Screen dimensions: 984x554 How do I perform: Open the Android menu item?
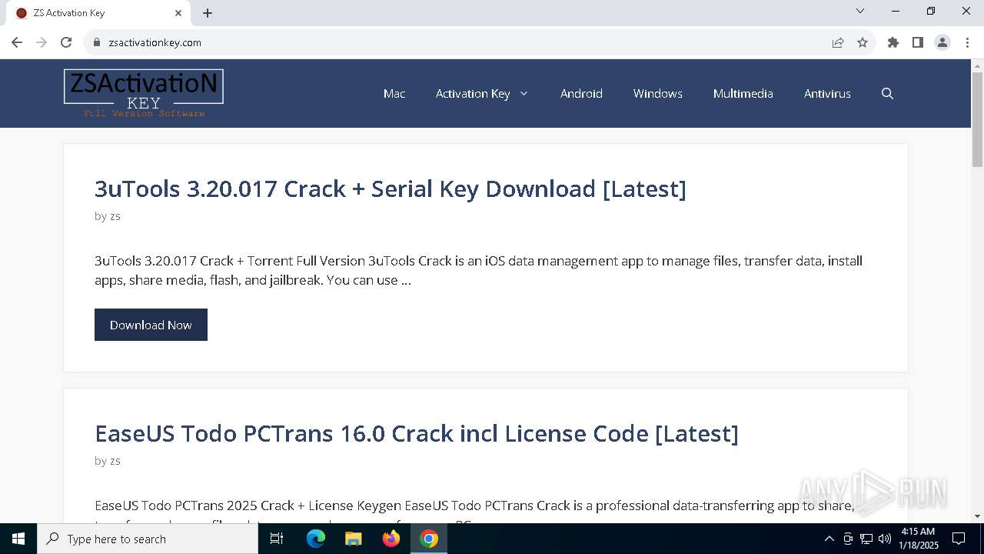pyautogui.click(x=581, y=93)
